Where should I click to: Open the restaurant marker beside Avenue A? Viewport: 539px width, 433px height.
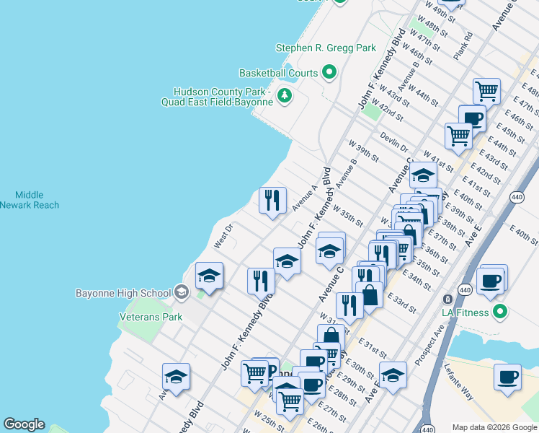tap(272, 201)
